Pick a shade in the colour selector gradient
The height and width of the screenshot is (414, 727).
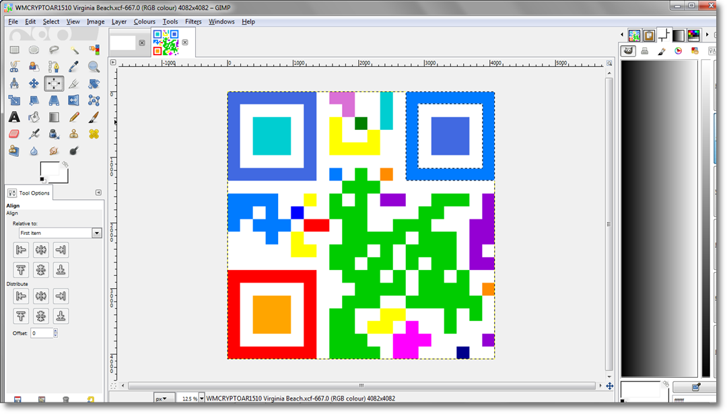pyautogui.click(x=659, y=218)
